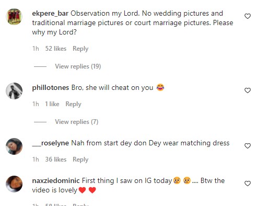The width and height of the screenshot is (256, 206).
Task: Tap heart on ___roselyne's comment
Action: pos(248,146)
